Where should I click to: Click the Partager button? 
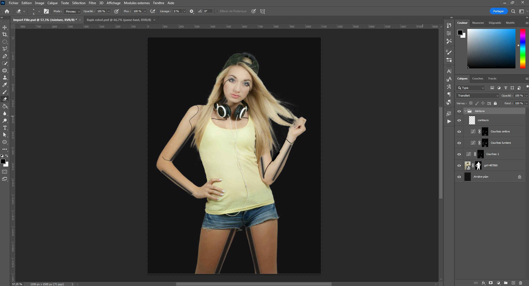(x=499, y=11)
